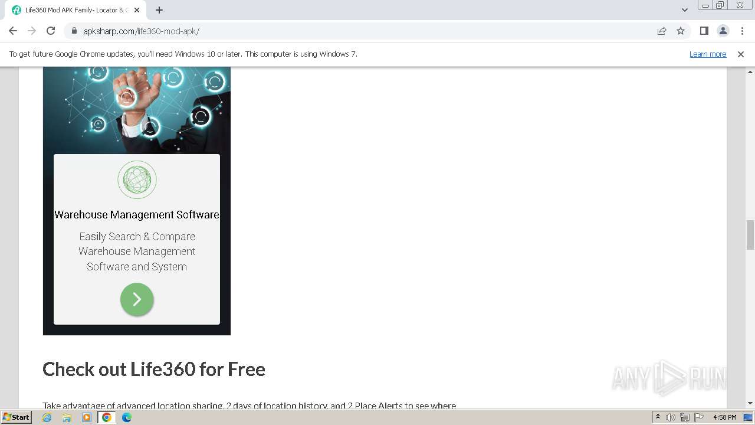
Task: Click the scrollbar down arrow
Action: click(x=750, y=403)
